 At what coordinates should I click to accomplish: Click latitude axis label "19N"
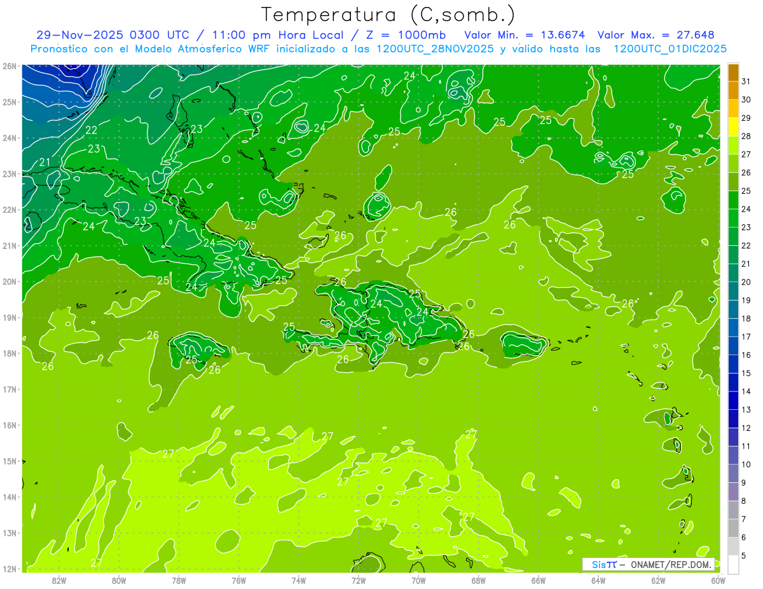click(x=9, y=318)
